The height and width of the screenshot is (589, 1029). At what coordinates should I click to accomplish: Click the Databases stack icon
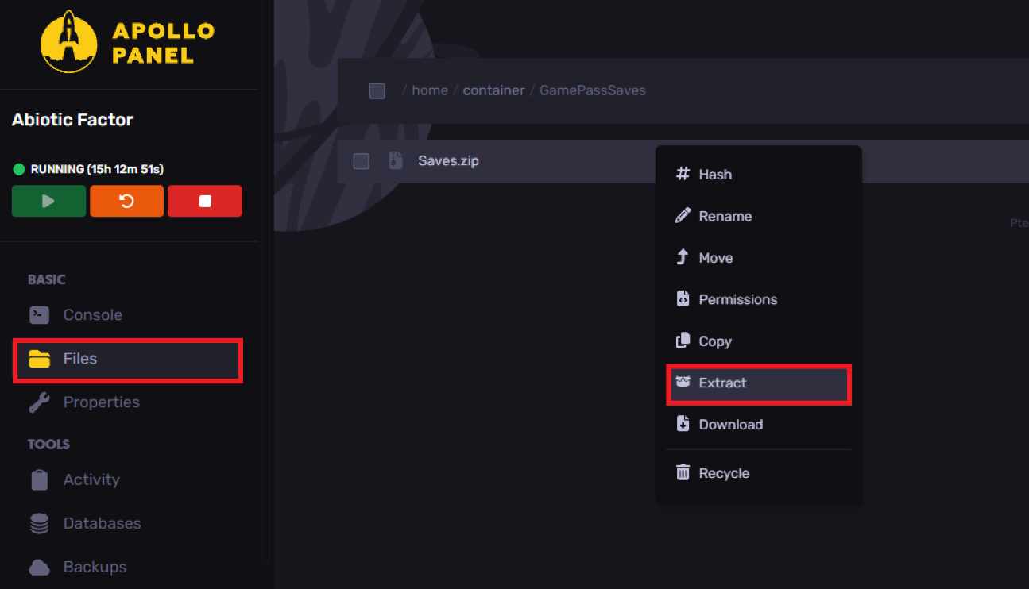[39, 524]
